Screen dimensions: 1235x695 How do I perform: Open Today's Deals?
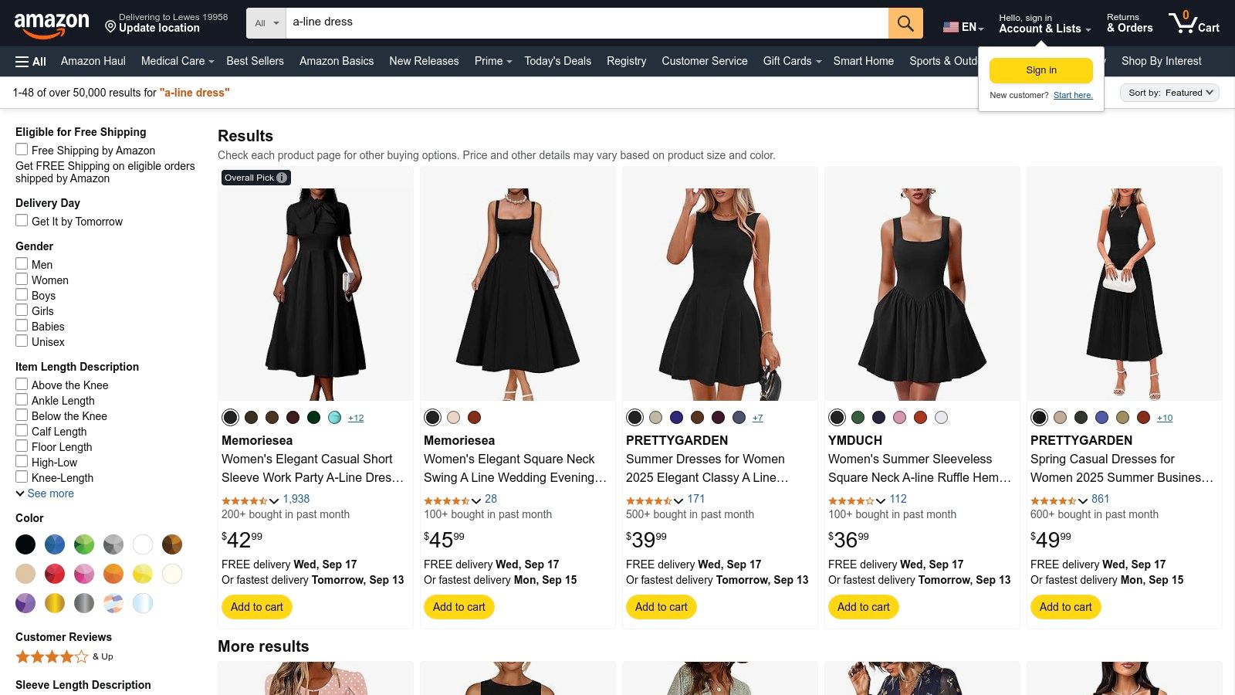point(557,61)
